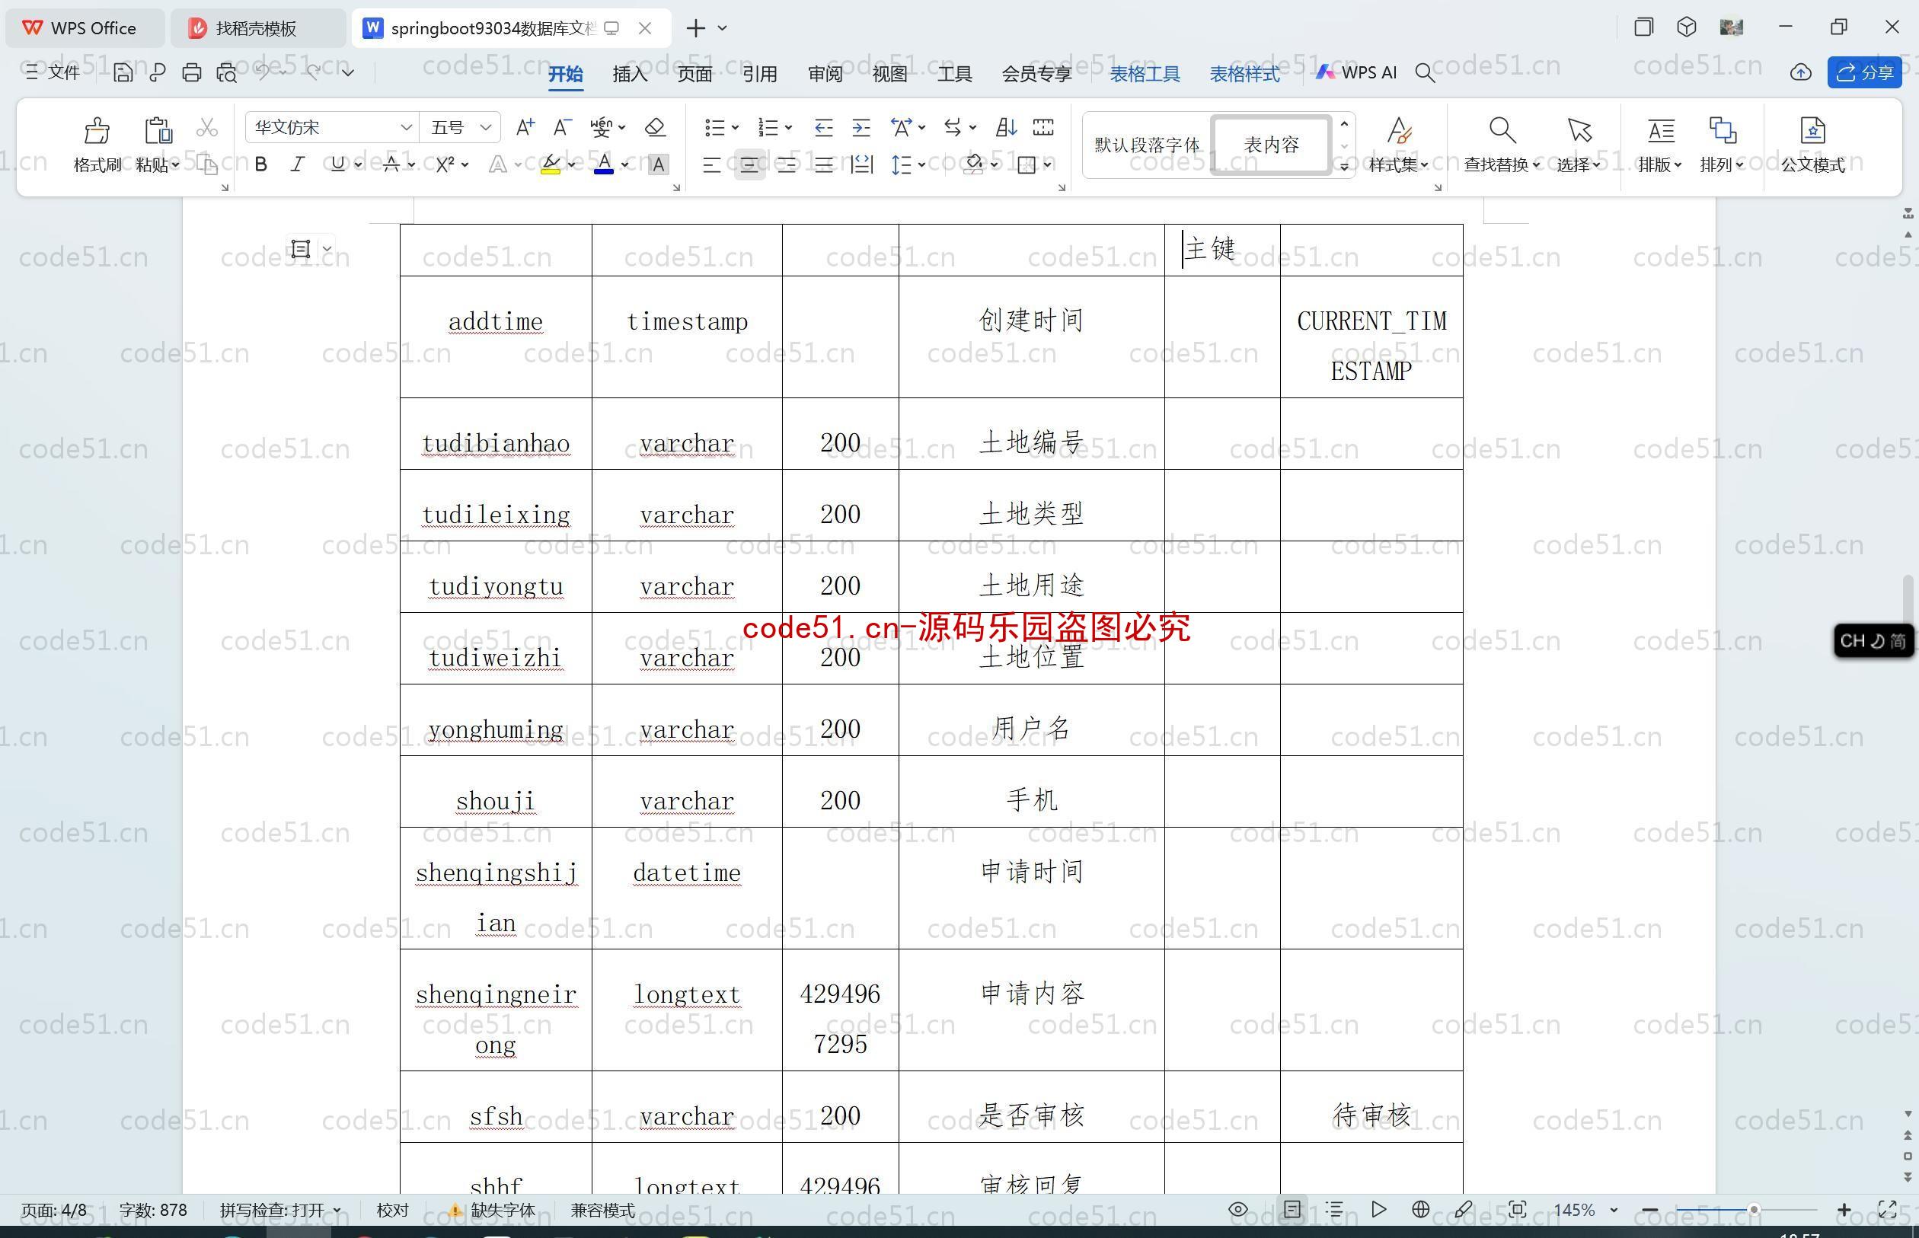Viewport: 1919px width, 1238px height.
Task: Click the Sort A-Z icon
Action: (x=1006, y=127)
